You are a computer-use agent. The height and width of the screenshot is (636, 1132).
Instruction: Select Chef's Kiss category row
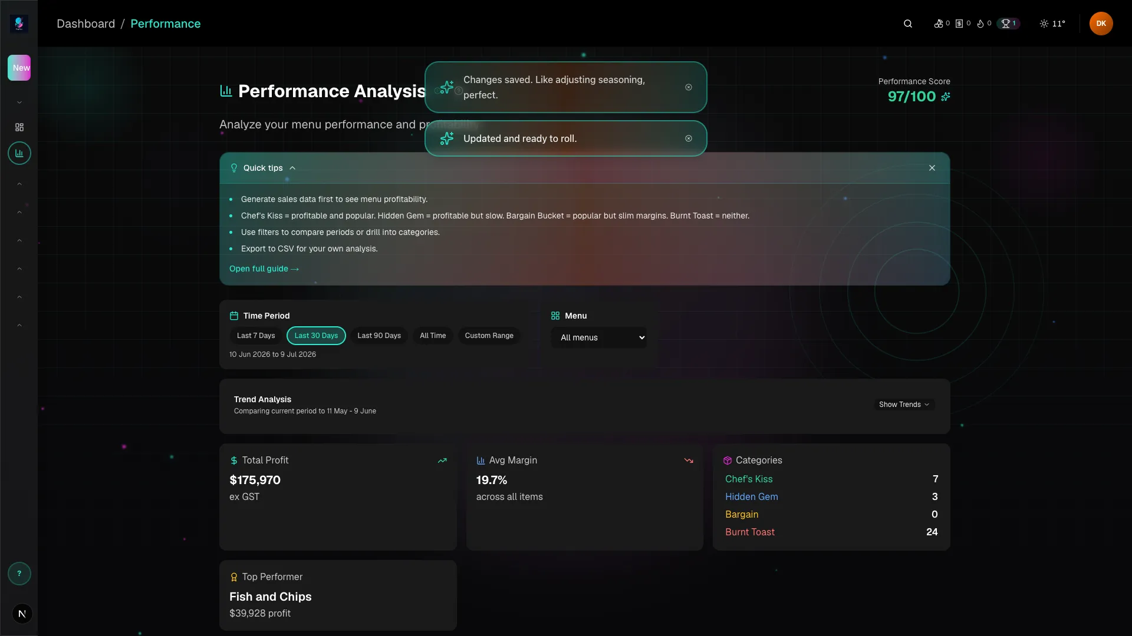[831, 479]
